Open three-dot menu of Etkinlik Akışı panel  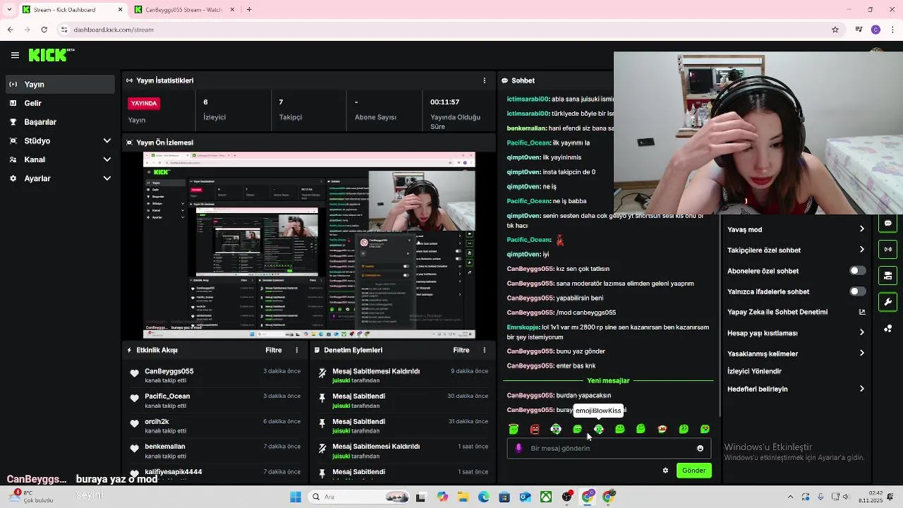(296, 350)
